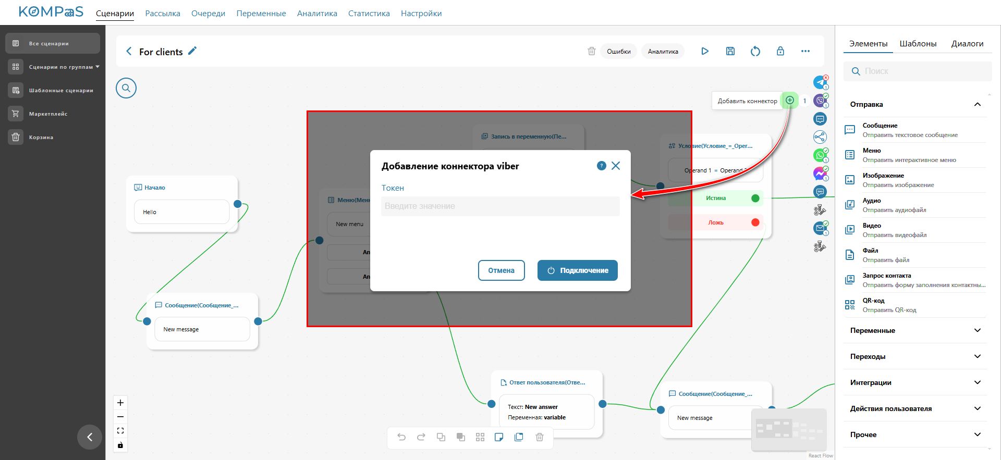This screenshot has width=1001, height=460.
Task: Open the Аналитика top navigation tab
Action: tap(317, 14)
